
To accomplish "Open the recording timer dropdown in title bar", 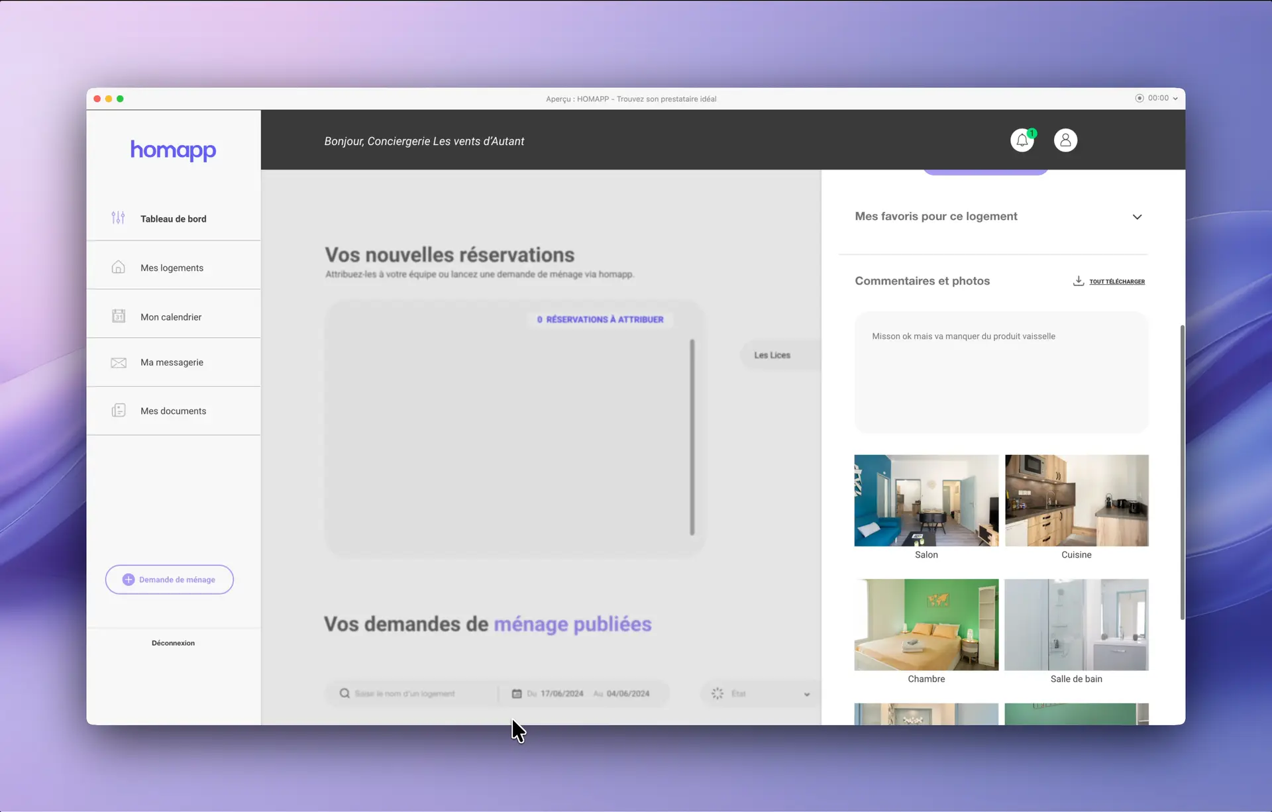I will [x=1175, y=98].
